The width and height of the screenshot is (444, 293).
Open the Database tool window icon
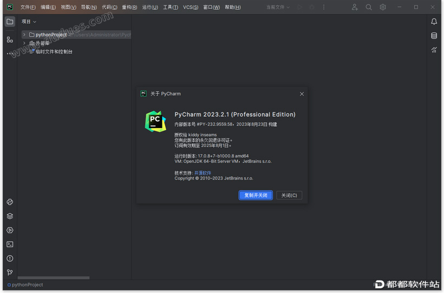point(434,36)
